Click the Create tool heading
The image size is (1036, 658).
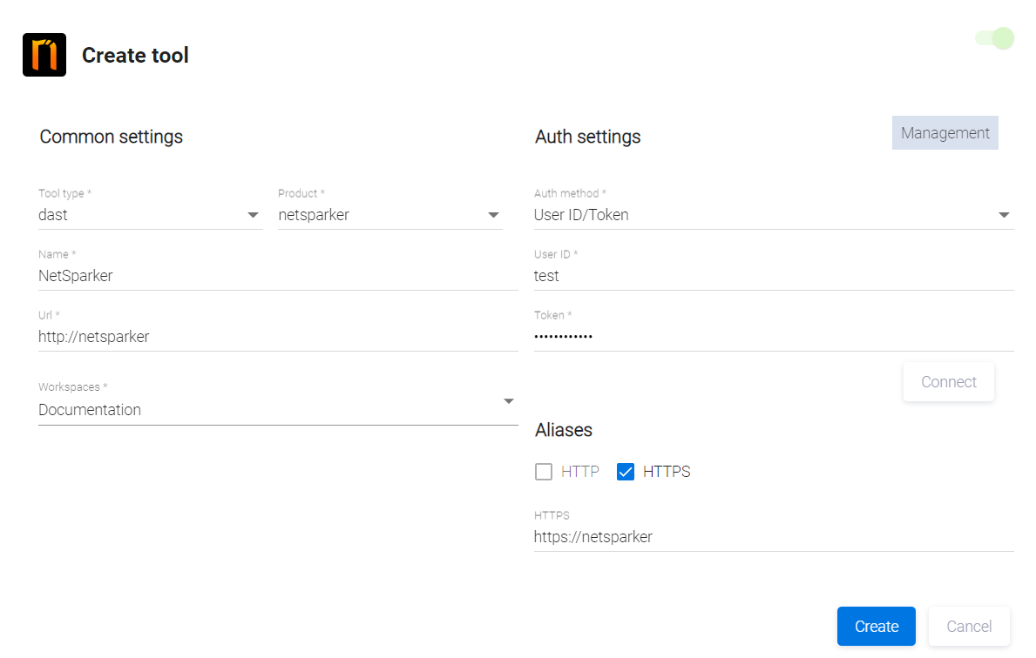pyautogui.click(x=135, y=56)
